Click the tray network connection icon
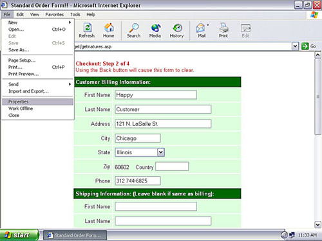This screenshot has height=241, width=322. tap(292, 235)
